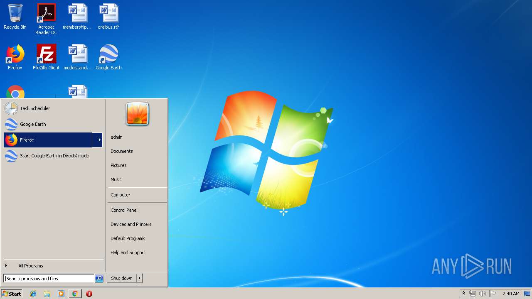Click the display tray icon next to the clock
The image size is (532, 299).
527,294
